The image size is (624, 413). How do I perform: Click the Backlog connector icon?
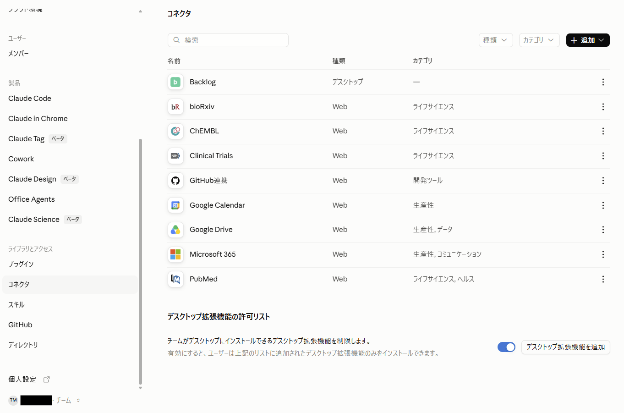[x=175, y=82]
